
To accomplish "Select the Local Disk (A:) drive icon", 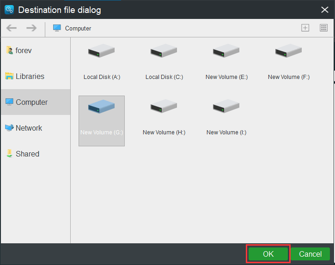I will [101, 51].
